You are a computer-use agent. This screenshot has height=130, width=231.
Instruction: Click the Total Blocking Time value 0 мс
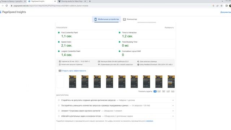[125, 45]
